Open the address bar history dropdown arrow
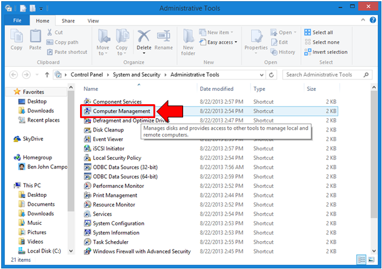382x269 pixels. click(x=262, y=75)
